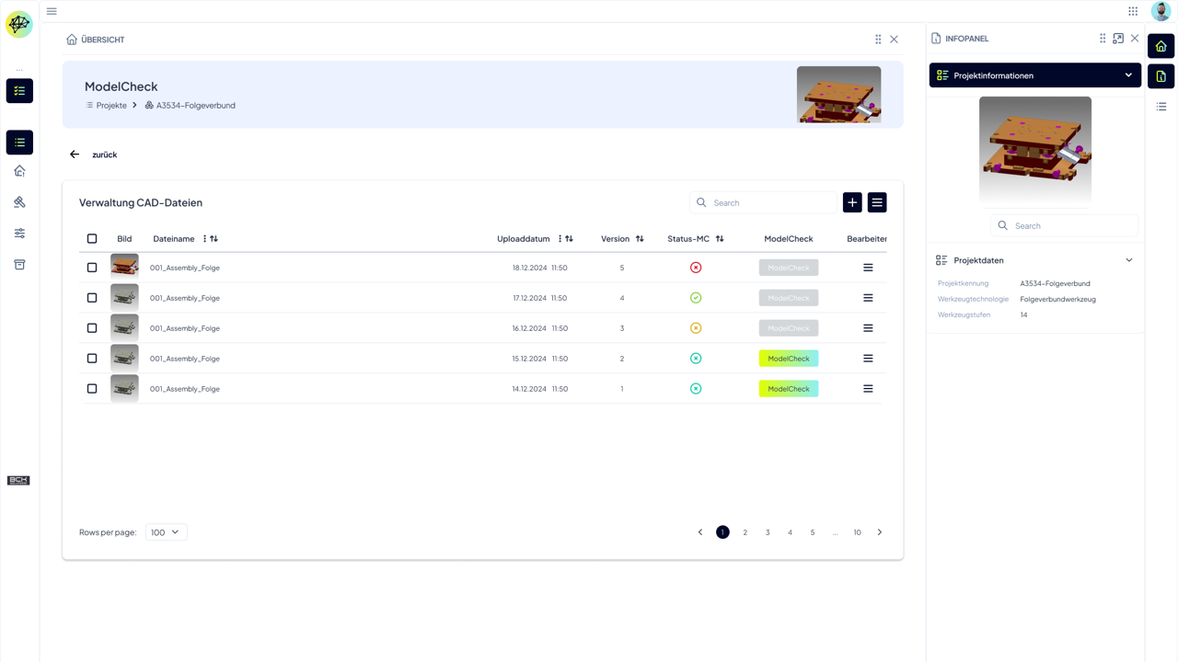This screenshot has height=662, width=1178.
Task: Sort table by Version column
Action: click(x=640, y=239)
